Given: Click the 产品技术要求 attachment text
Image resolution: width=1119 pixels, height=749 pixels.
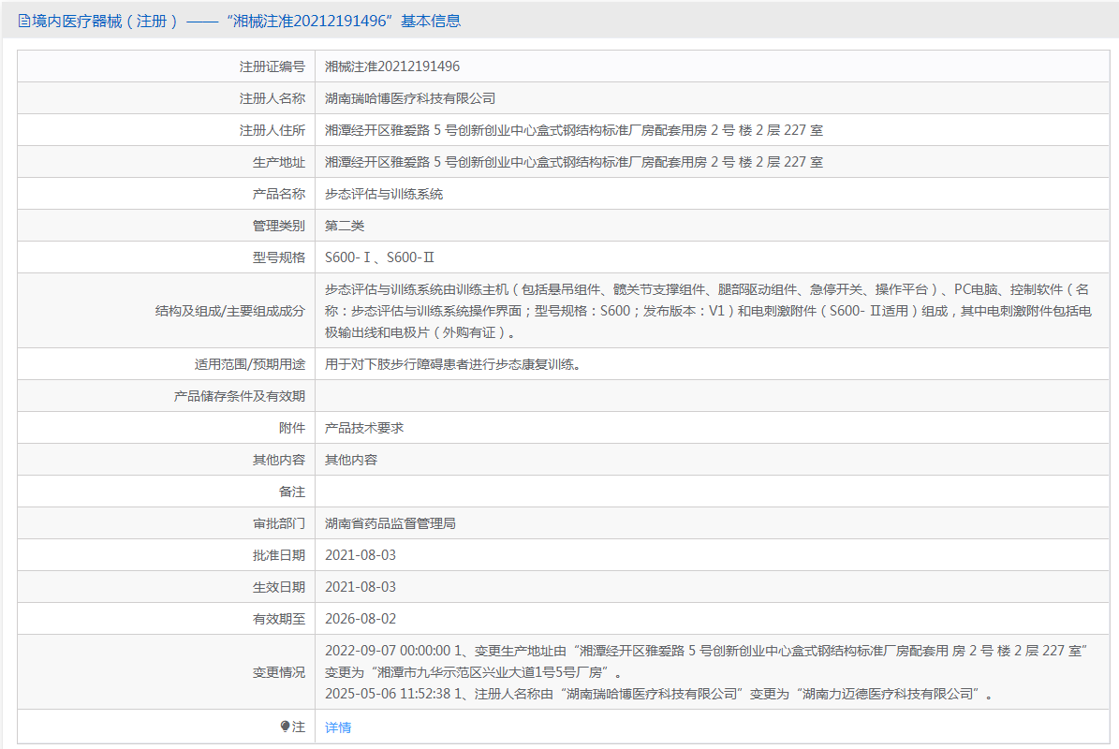Looking at the screenshot, I should click(x=364, y=428).
